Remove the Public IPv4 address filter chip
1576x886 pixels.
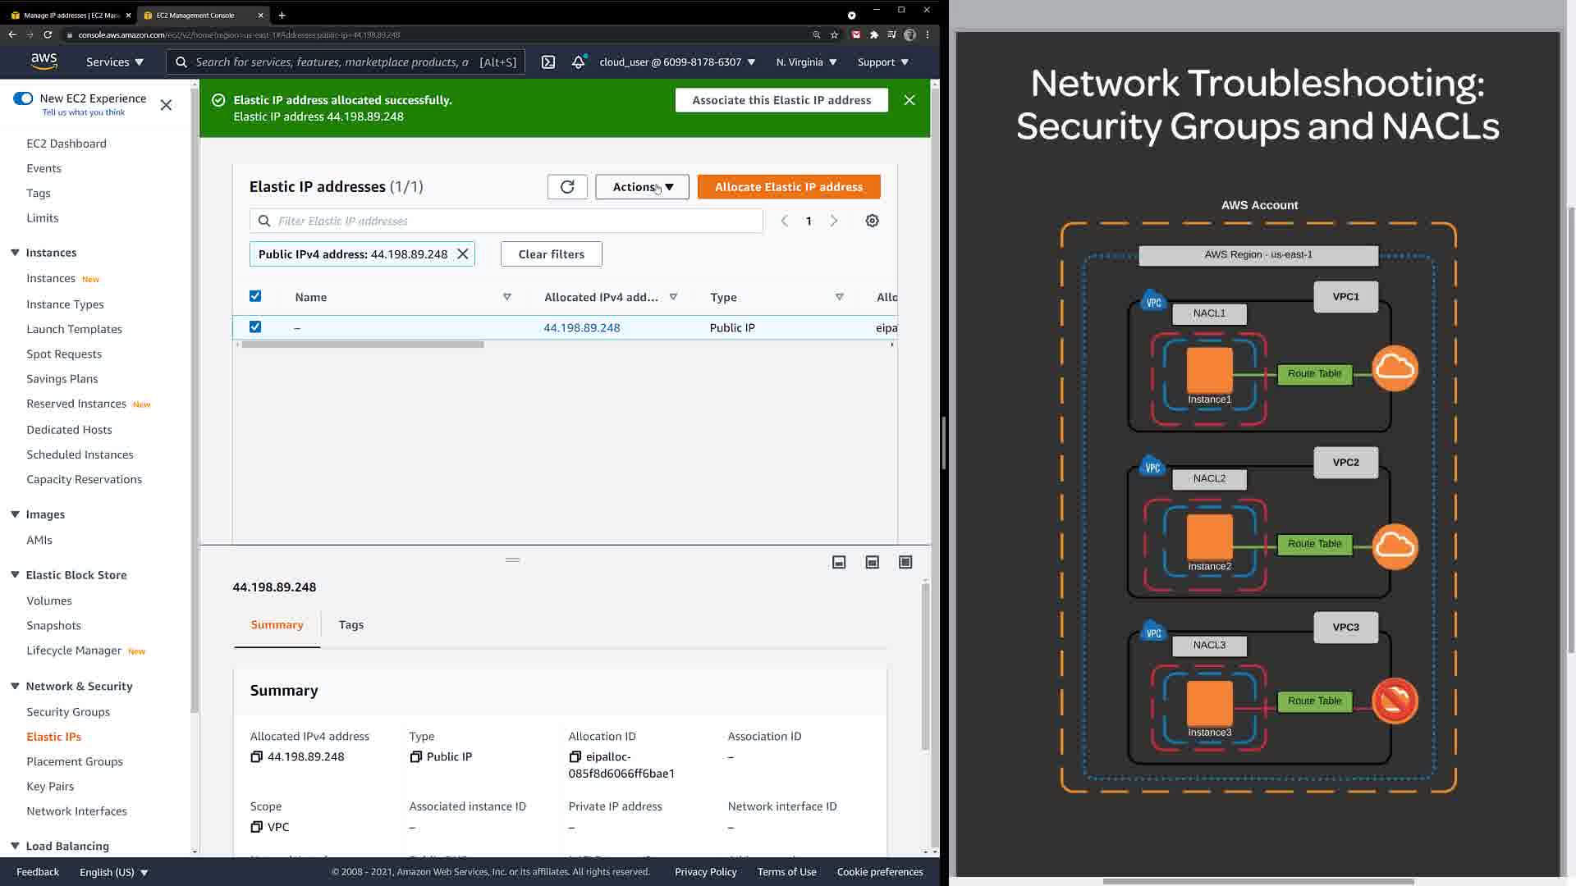click(463, 254)
